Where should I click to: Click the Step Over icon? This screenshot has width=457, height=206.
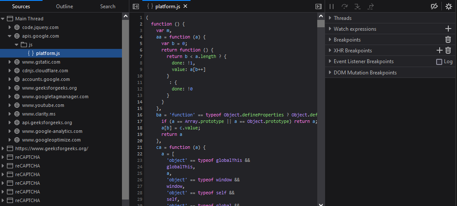pyautogui.click(x=345, y=6)
